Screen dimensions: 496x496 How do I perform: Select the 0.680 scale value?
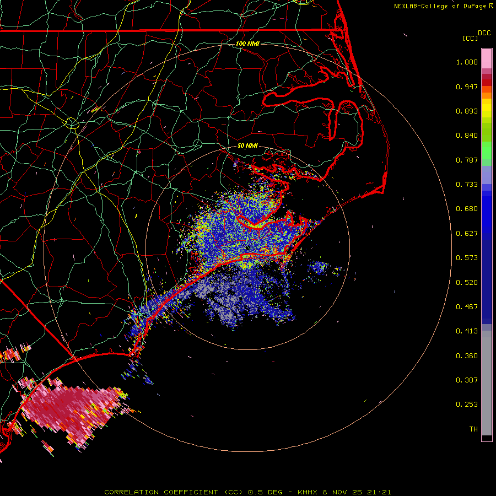(x=467, y=209)
